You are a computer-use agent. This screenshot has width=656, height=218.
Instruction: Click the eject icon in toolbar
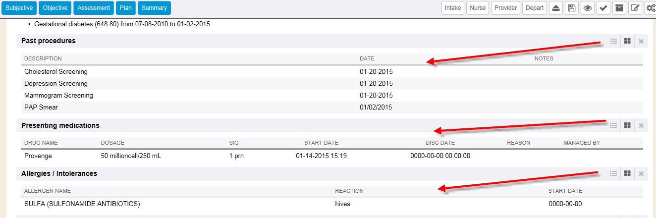(x=556, y=8)
